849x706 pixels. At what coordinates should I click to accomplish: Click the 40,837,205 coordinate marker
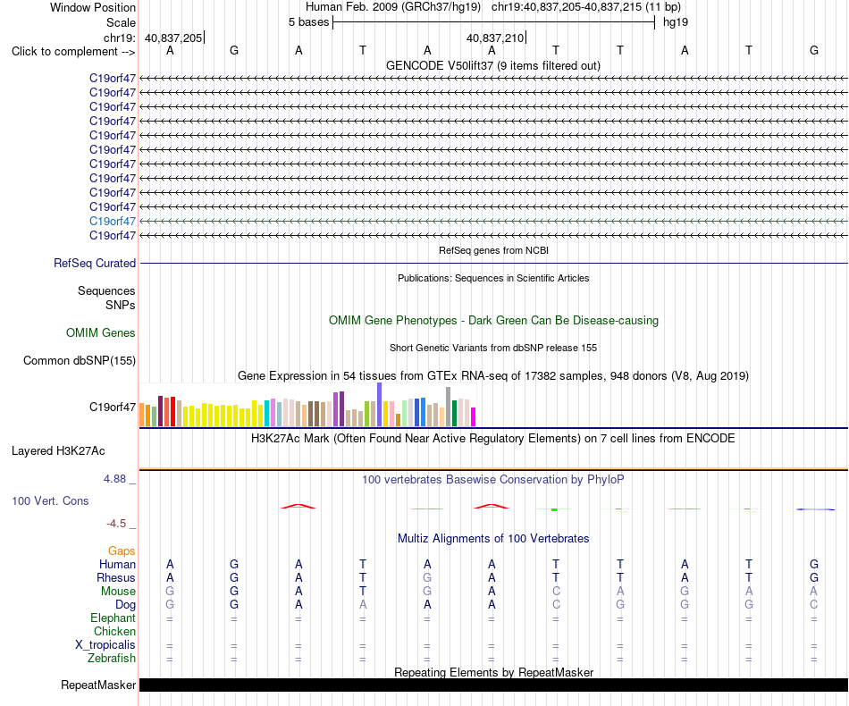point(173,38)
